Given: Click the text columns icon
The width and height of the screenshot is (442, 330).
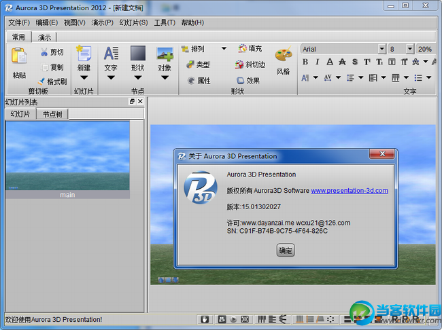Looking at the screenshot, I should [x=396, y=77].
